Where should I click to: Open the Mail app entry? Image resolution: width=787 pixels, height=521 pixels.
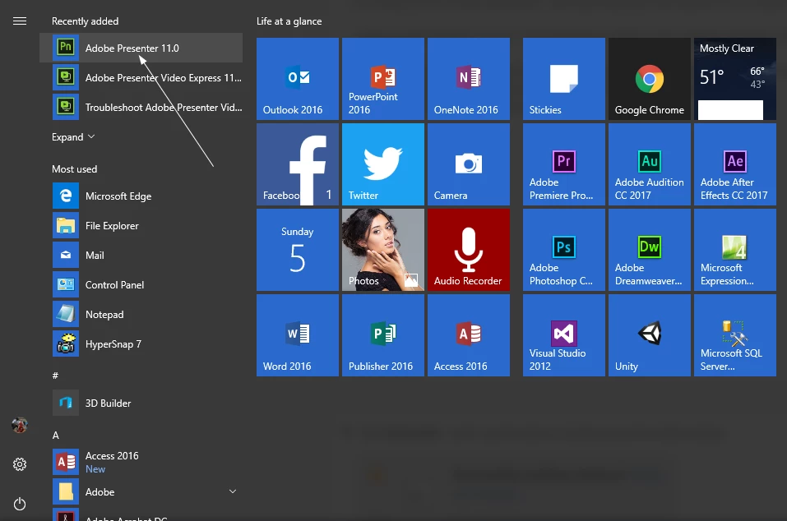141,256
